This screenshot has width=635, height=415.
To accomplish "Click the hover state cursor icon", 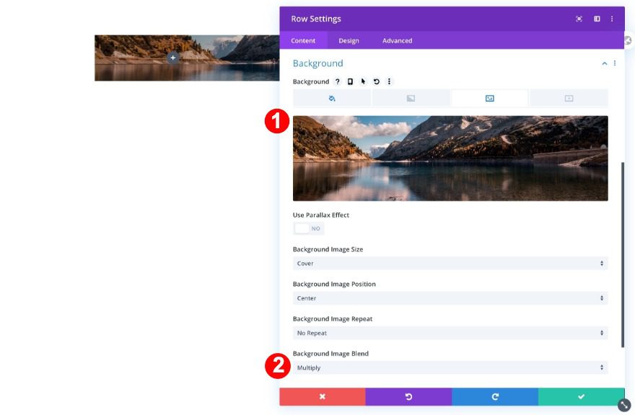I will pos(362,81).
